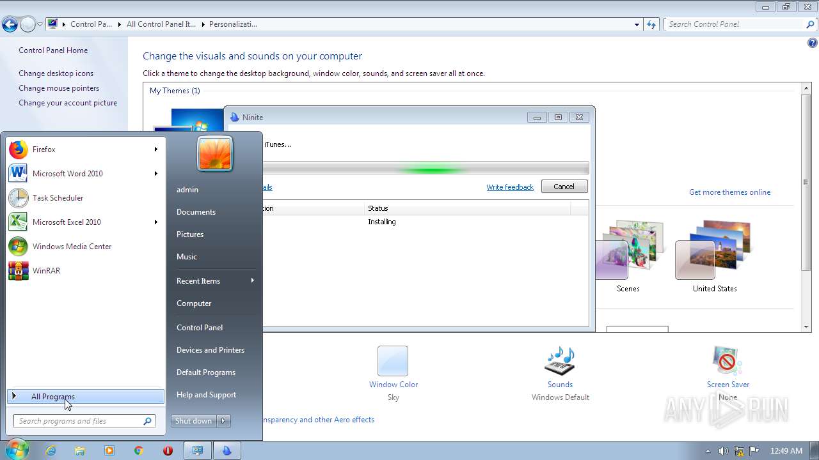Click the themes list scrollbar
Image resolution: width=819 pixels, height=460 pixels.
pyautogui.click(x=806, y=182)
